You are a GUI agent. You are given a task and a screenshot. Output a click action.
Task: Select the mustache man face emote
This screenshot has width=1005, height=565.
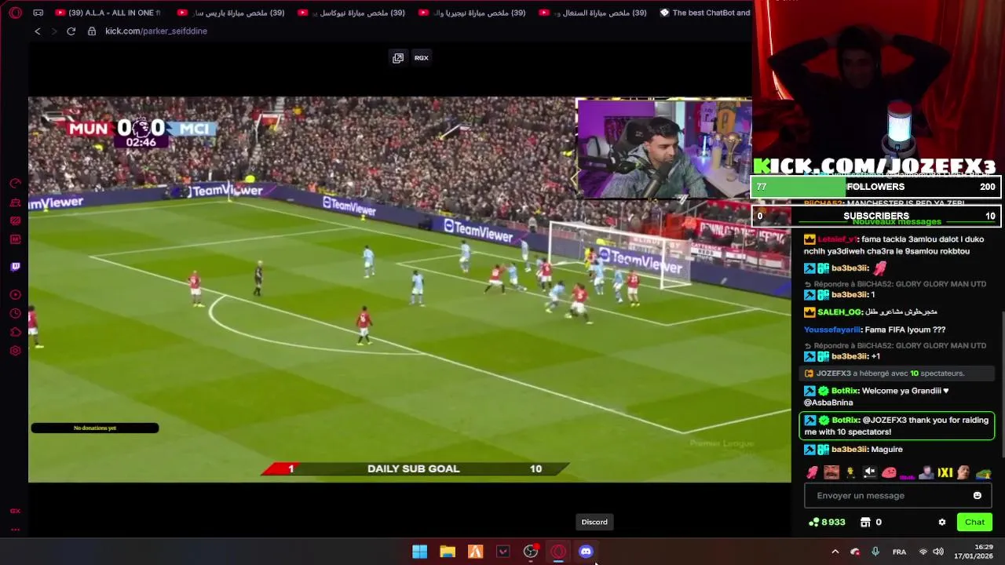click(831, 472)
